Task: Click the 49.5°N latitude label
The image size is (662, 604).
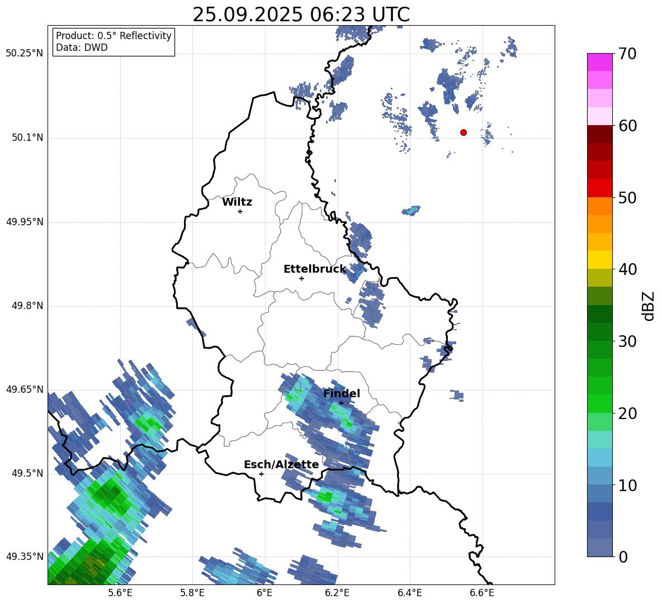Action: pos(27,473)
